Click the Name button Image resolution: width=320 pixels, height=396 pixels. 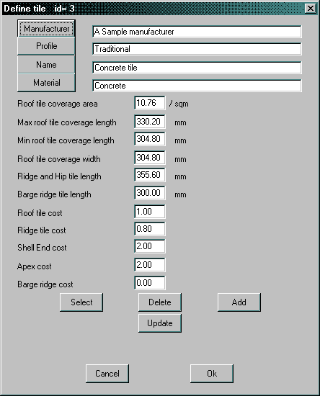(x=46, y=65)
